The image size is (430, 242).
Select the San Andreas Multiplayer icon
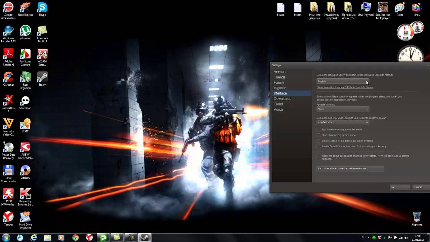pos(383,11)
